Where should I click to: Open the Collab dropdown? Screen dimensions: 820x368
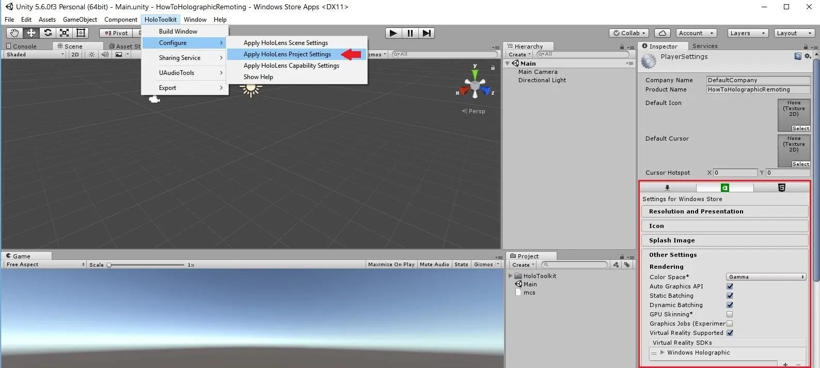coord(629,33)
